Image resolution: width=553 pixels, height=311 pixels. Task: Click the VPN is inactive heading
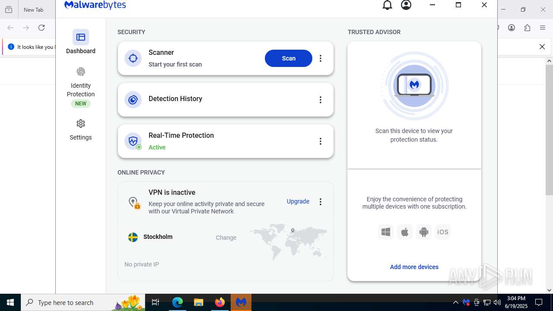[x=172, y=192]
